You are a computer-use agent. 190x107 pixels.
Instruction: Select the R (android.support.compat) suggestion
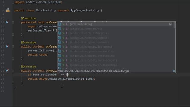(x=115, y=38)
